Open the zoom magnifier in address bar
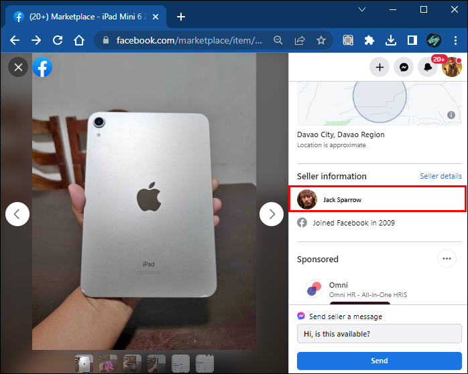 278,40
